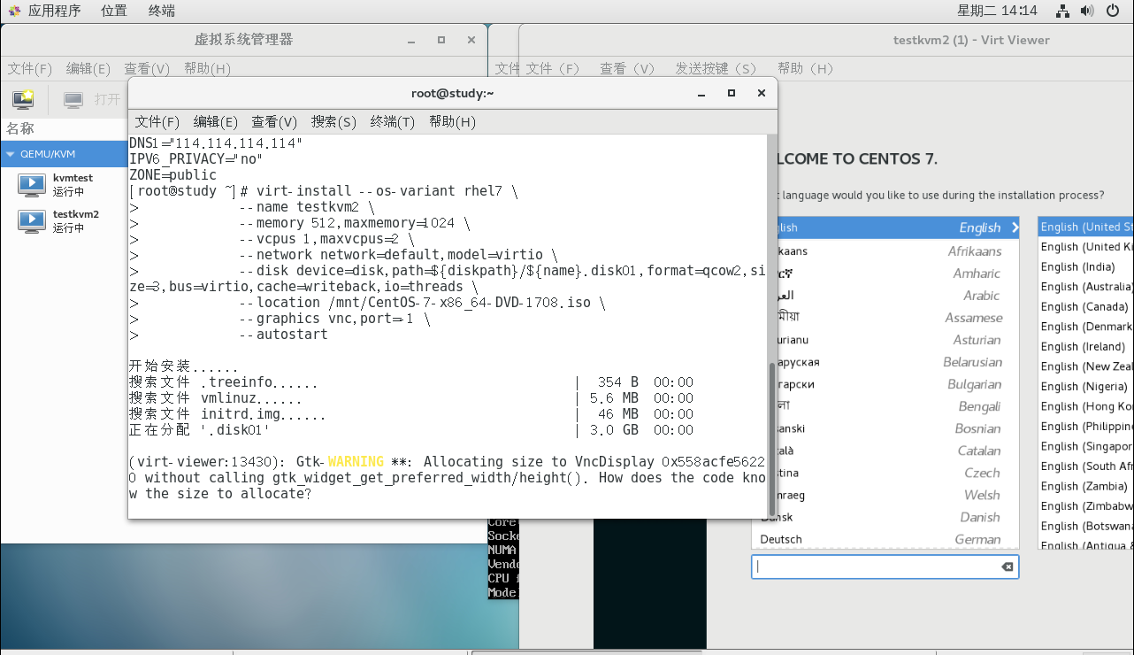Image resolution: width=1134 pixels, height=655 pixels.
Task: Click the 打开 console toolbar button
Action: coord(92,99)
